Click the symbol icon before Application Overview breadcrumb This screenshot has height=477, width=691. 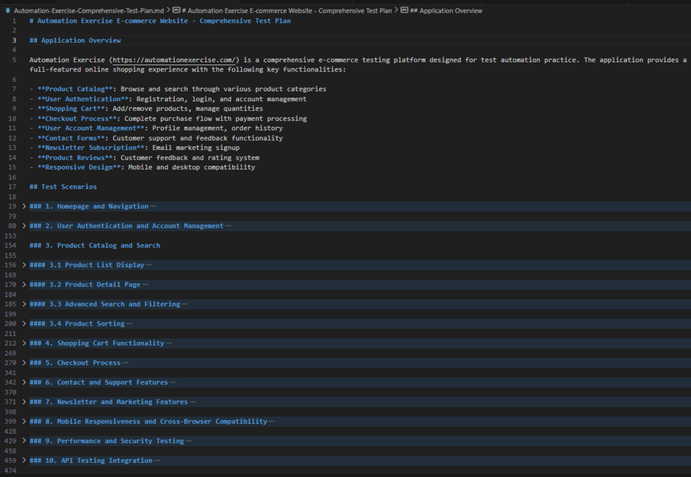(x=405, y=11)
